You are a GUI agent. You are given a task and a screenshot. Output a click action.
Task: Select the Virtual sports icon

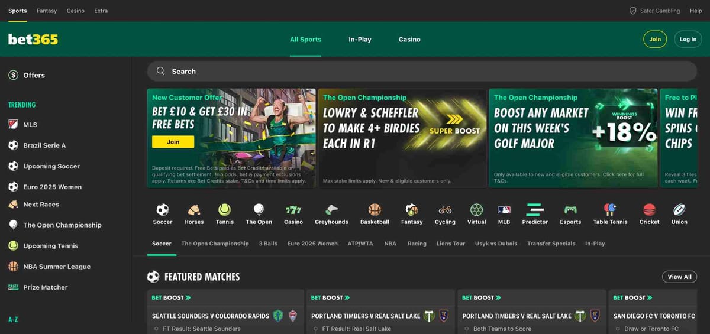476,210
